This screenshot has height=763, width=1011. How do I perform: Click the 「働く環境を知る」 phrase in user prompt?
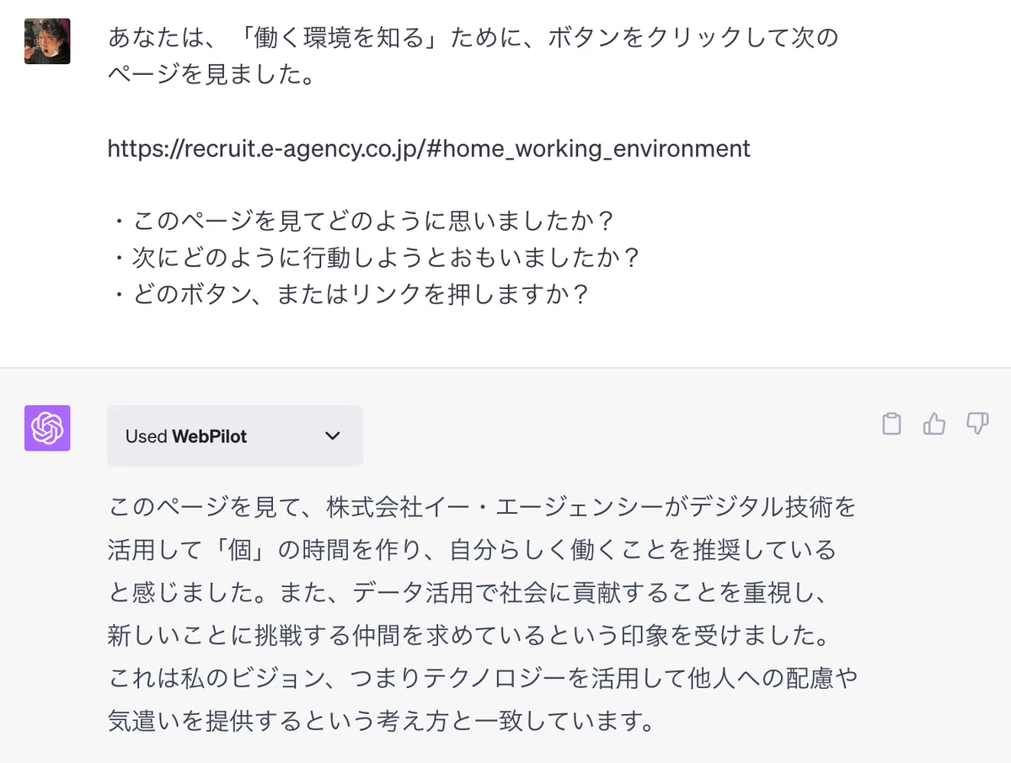pyautogui.click(x=315, y=38)
